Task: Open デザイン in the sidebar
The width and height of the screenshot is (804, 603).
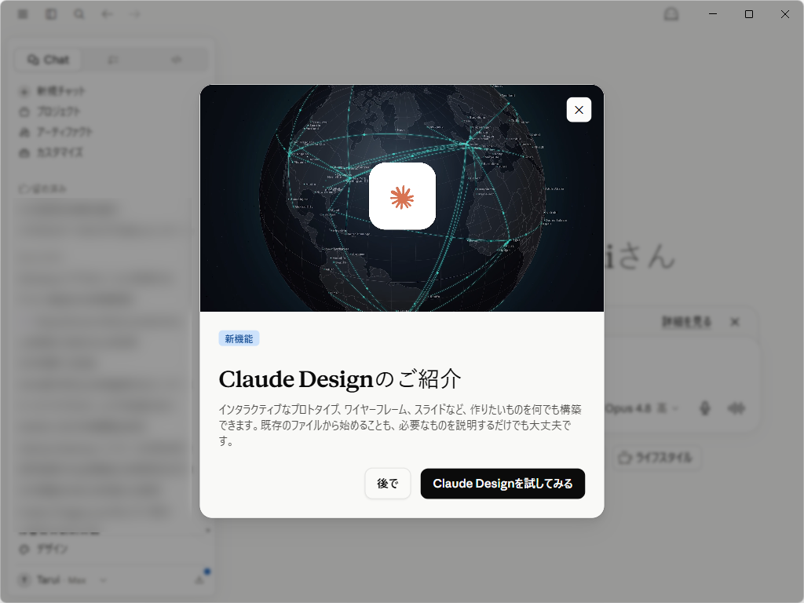Action: point(44,549)
